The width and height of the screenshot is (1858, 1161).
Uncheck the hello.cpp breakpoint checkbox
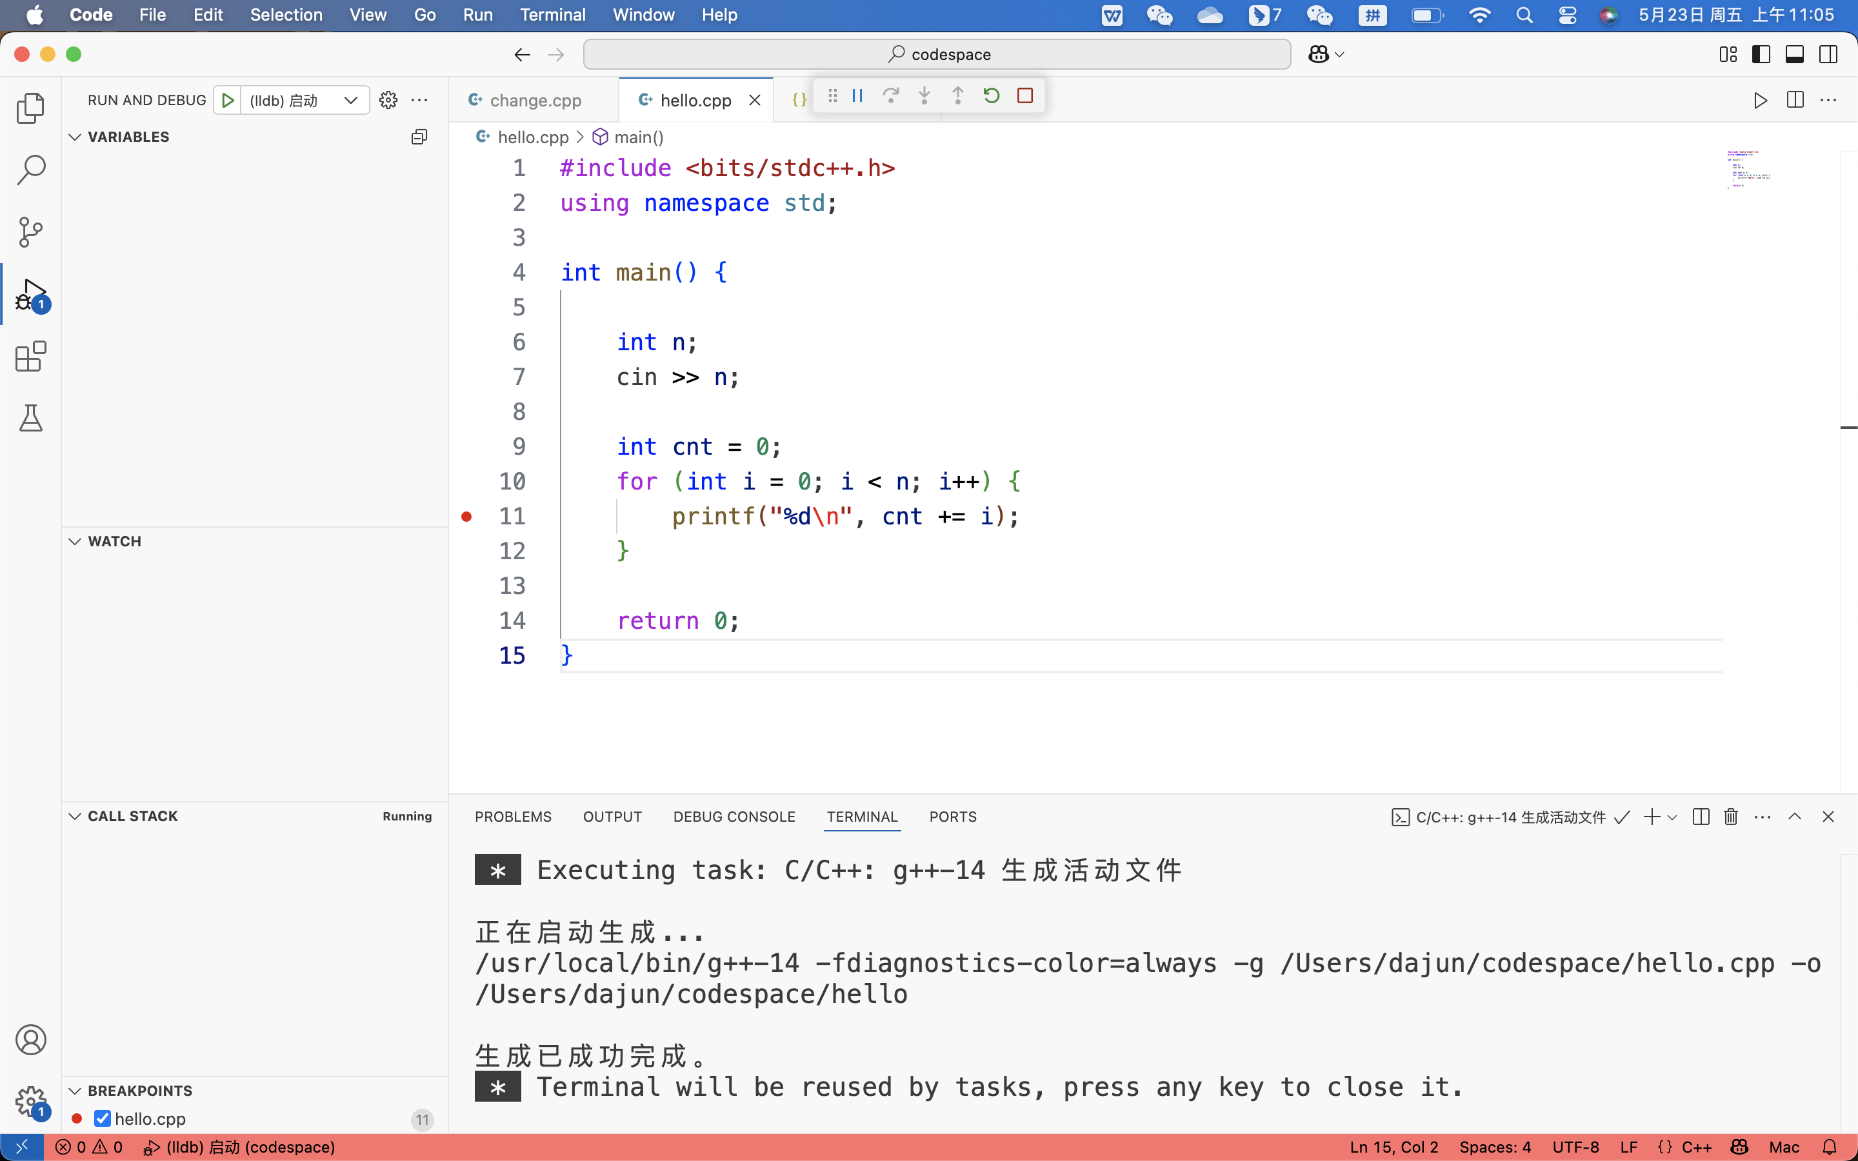[x=102, y=1119]
